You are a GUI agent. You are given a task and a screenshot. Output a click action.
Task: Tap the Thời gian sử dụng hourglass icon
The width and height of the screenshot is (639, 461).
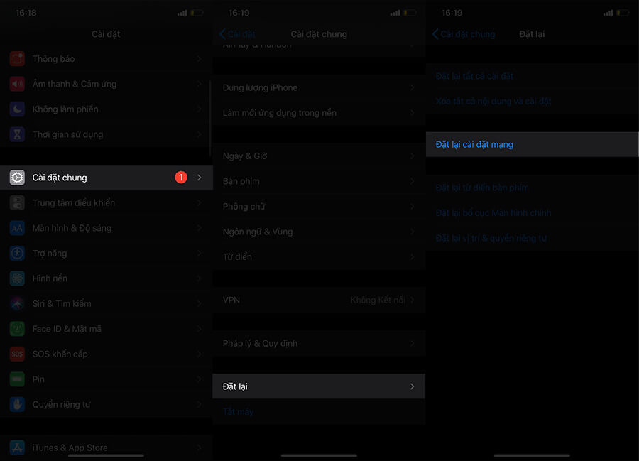pyautogui.click(x=17, y=134)
